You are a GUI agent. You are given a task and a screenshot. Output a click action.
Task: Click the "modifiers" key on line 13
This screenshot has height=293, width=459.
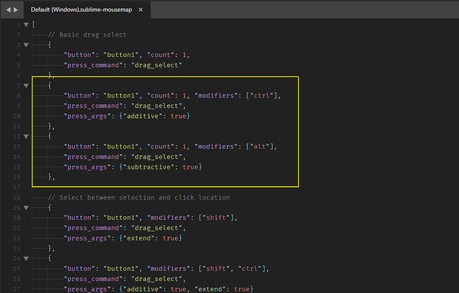tap(216, 146)
